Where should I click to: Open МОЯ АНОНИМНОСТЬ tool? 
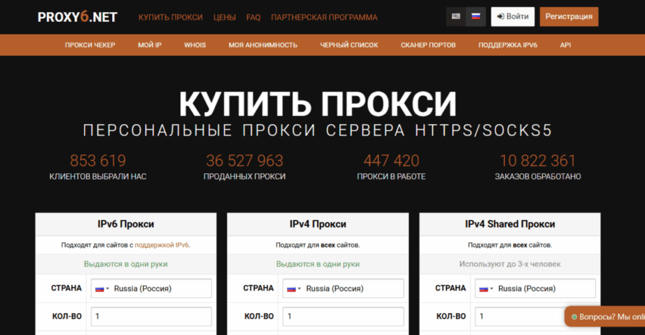point(263,45)
